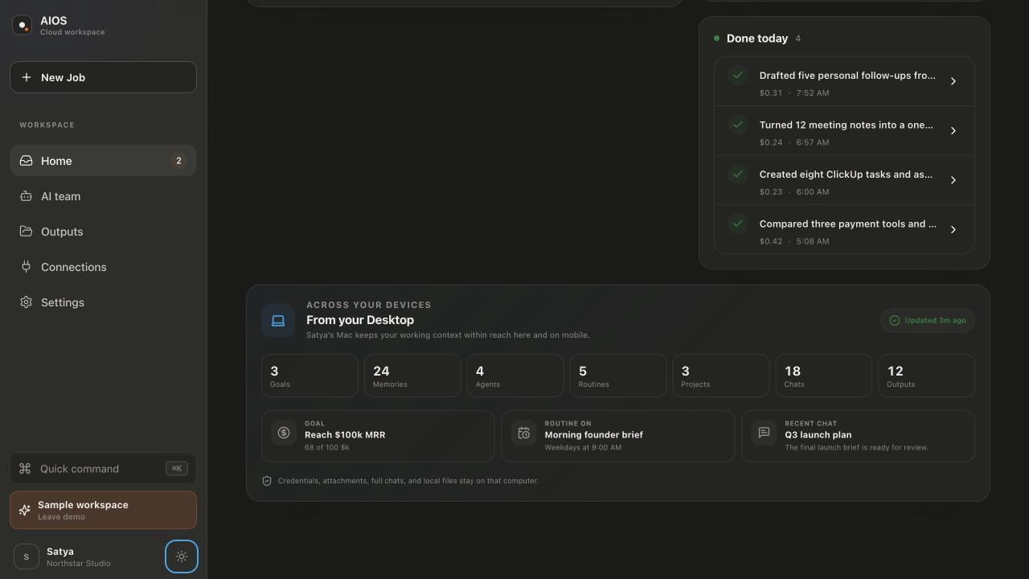
Task: Click the command icon beside Quick command
Action: [25, 469]
